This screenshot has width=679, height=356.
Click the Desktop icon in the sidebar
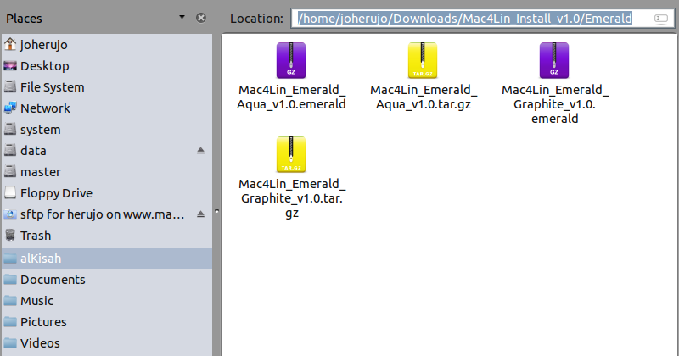[10, 66]
